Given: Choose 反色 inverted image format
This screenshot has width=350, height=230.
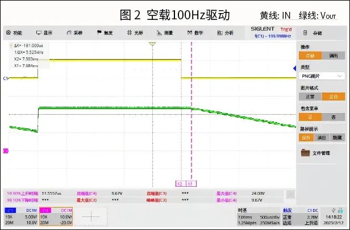Looking at the screenshot, I should click(x=334, y=97).
